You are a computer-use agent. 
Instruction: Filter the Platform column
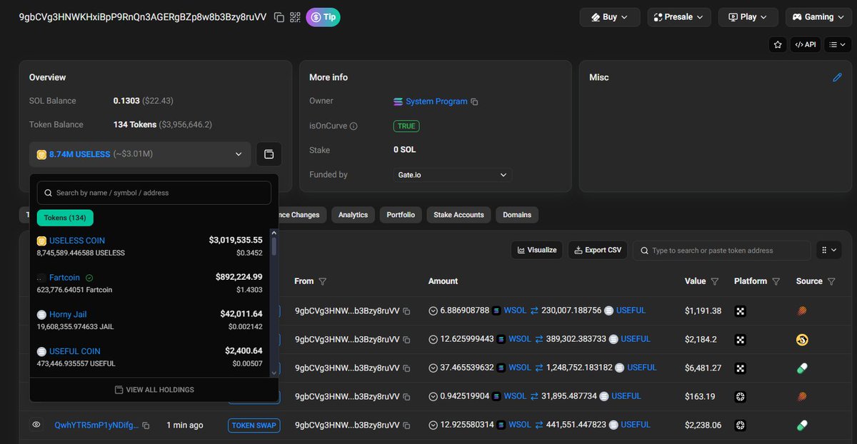click(x=776, y=281)
